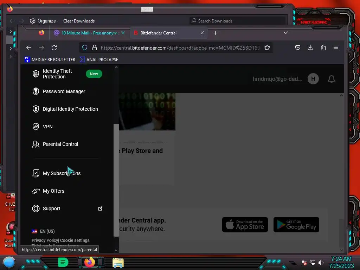This screenshot has height=270, width=360.
Task: Change language via EN (US) selector
Action: pyautogui.click(x=43, y=231)
